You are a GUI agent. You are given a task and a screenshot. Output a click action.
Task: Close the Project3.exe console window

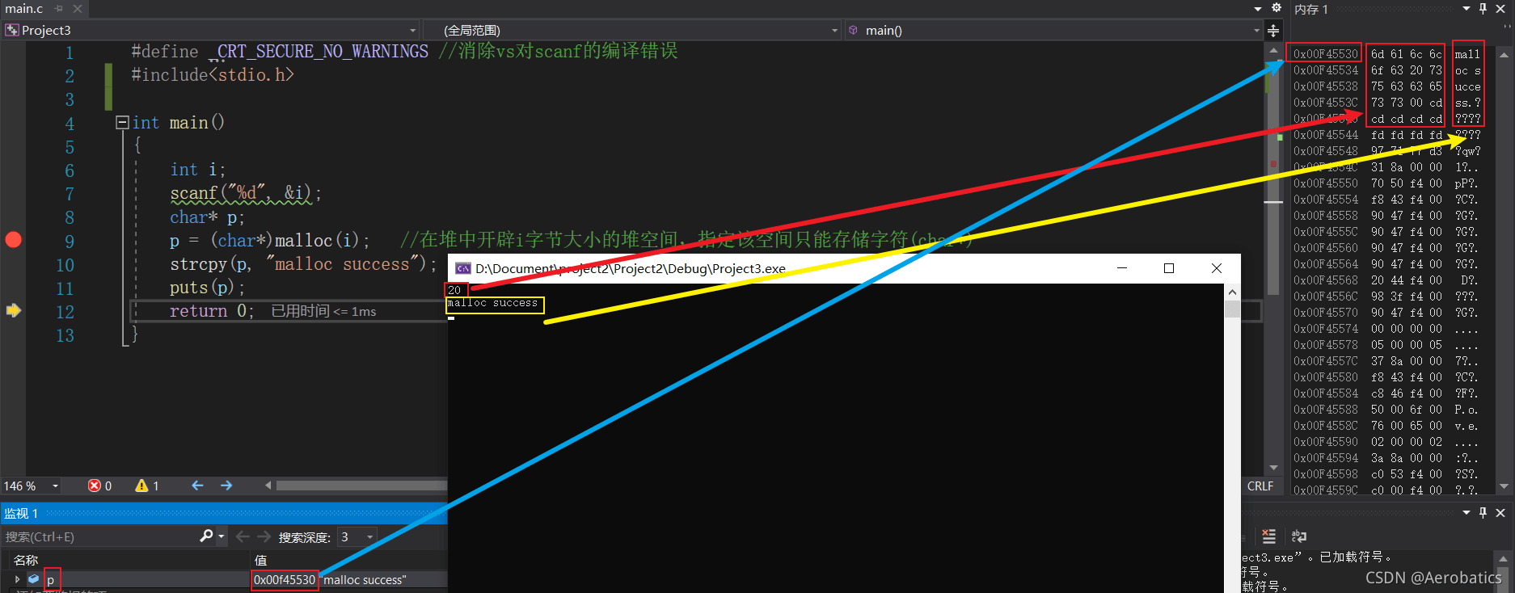tap(1217, 268)
